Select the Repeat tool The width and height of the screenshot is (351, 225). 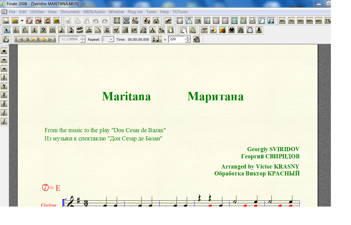pyautogui.click(x=125, y=30)
